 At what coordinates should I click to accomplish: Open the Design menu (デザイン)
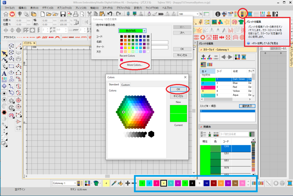pyautogui.click(x=48, y=8)
